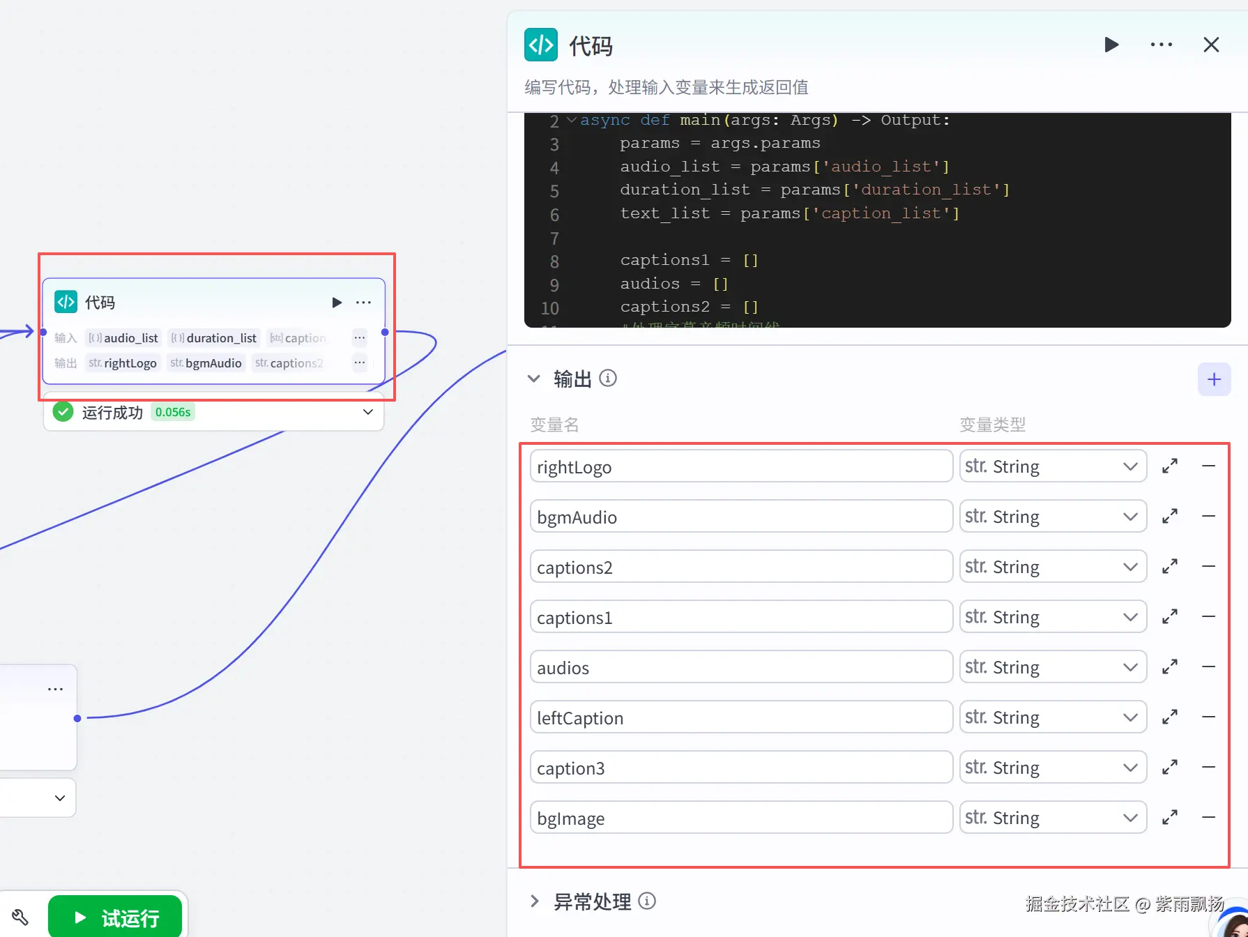Click the code panel header icon
1248x937 pixels.
point(541,45)
